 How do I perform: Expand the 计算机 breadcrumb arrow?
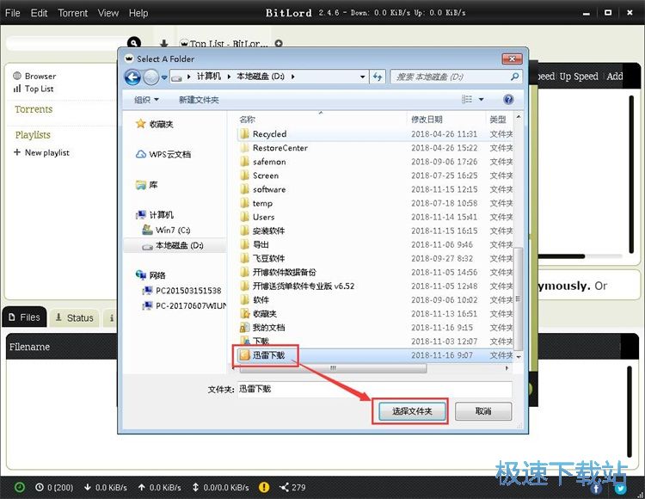click(229, 77)
